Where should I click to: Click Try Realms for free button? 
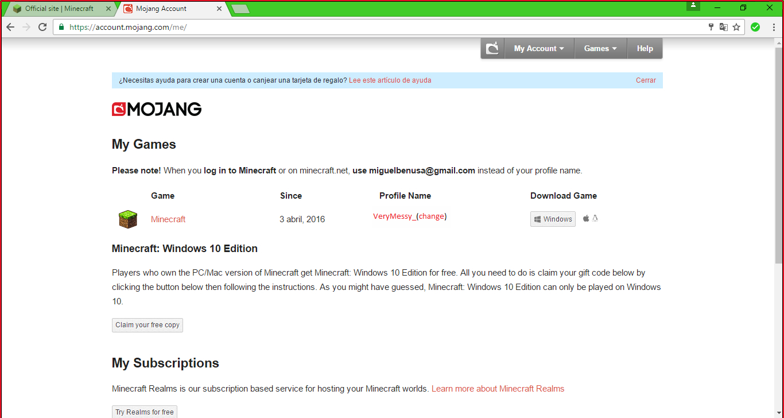point(145,412)
